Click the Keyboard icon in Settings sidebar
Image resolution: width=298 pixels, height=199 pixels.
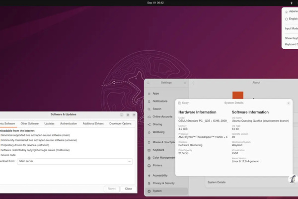(x=149, y=150)
